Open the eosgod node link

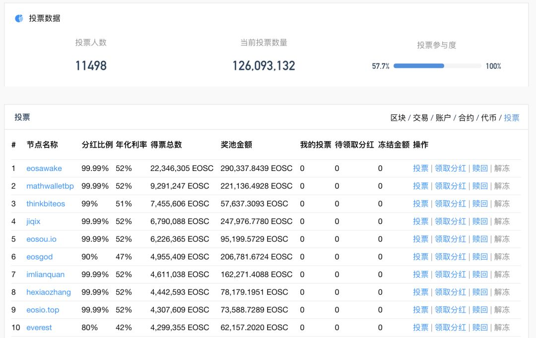(x=40, y=257)
